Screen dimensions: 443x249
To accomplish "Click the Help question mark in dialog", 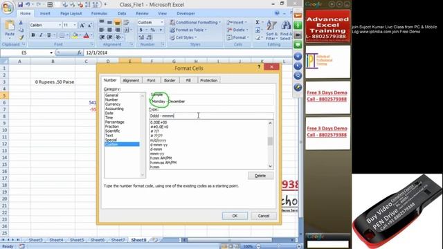I will point(259,67).
